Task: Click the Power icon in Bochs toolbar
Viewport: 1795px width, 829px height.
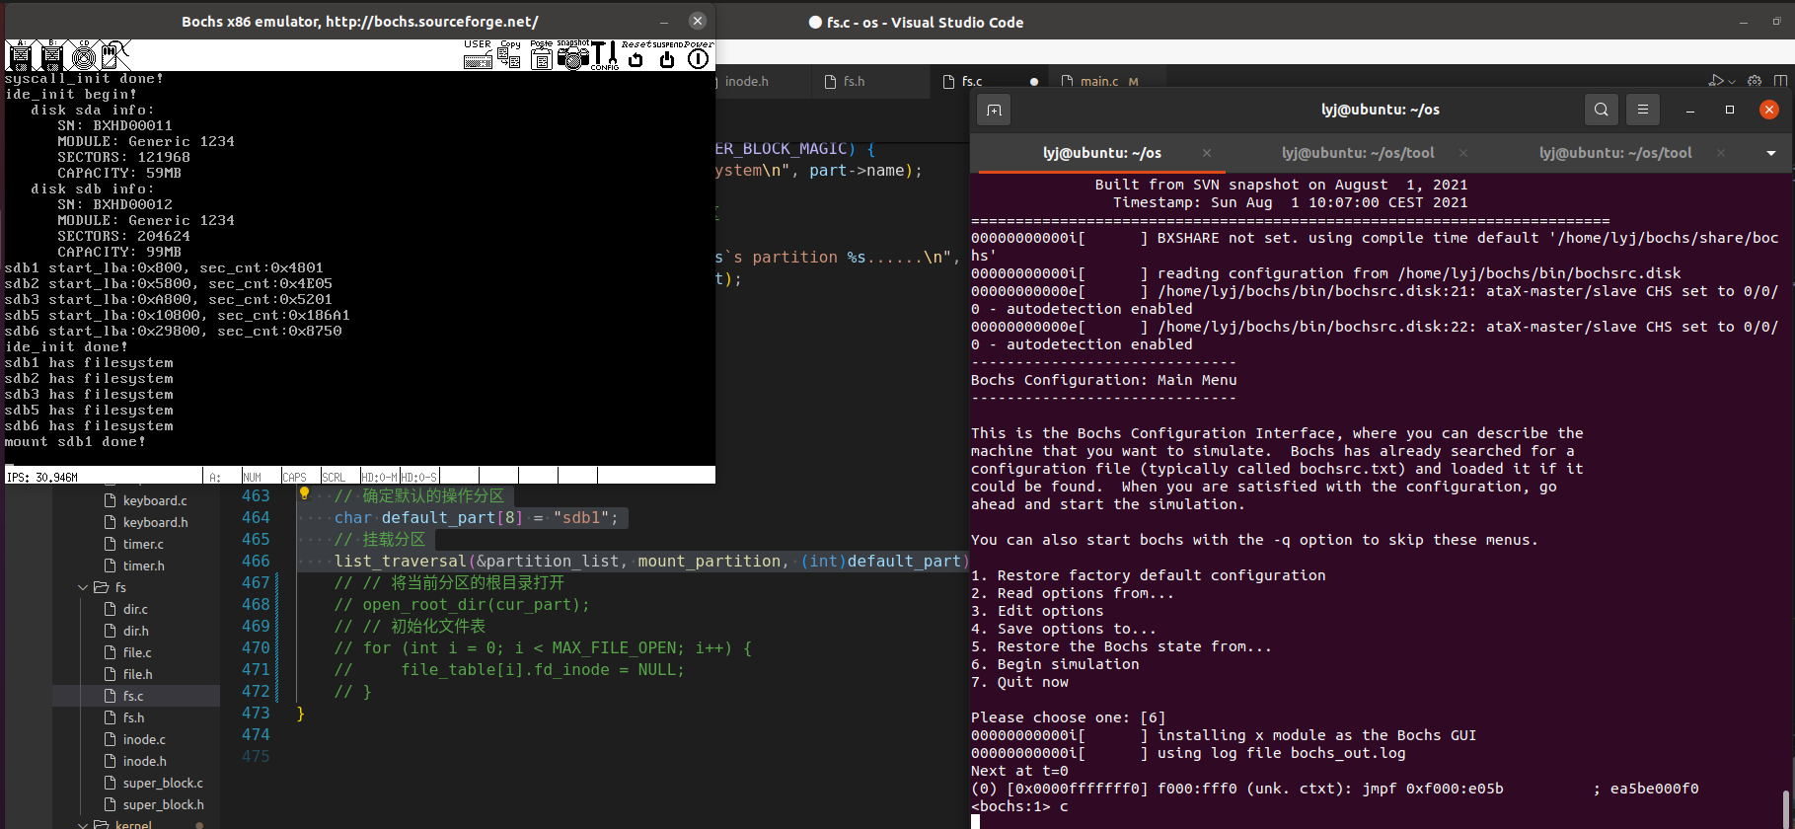Action: click(699, 55)
